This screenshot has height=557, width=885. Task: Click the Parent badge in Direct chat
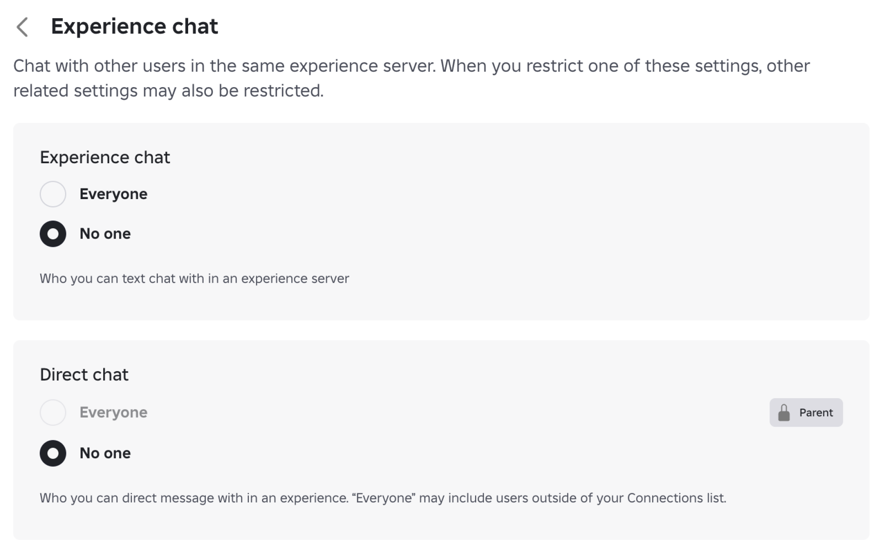click(x=806, y=412)
